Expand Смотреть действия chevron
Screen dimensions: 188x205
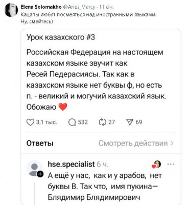172,143
